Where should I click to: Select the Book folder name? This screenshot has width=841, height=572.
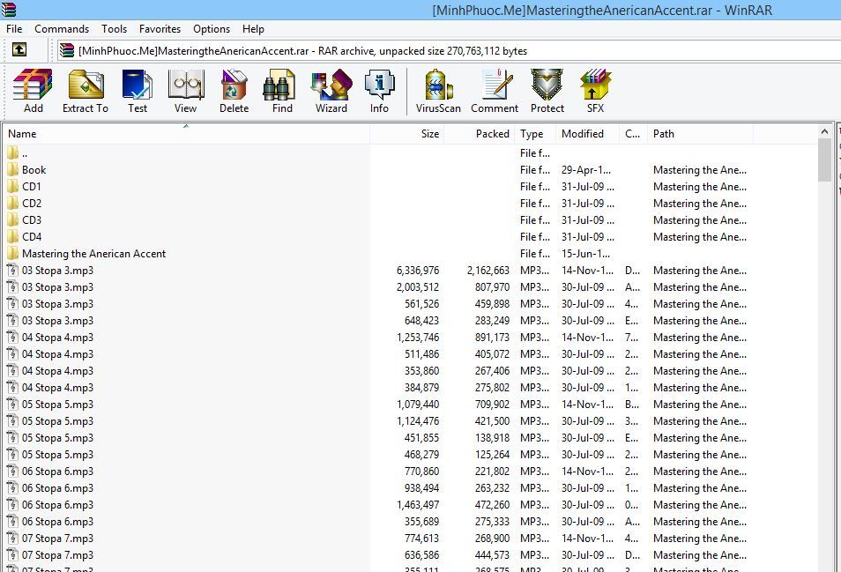33,170
